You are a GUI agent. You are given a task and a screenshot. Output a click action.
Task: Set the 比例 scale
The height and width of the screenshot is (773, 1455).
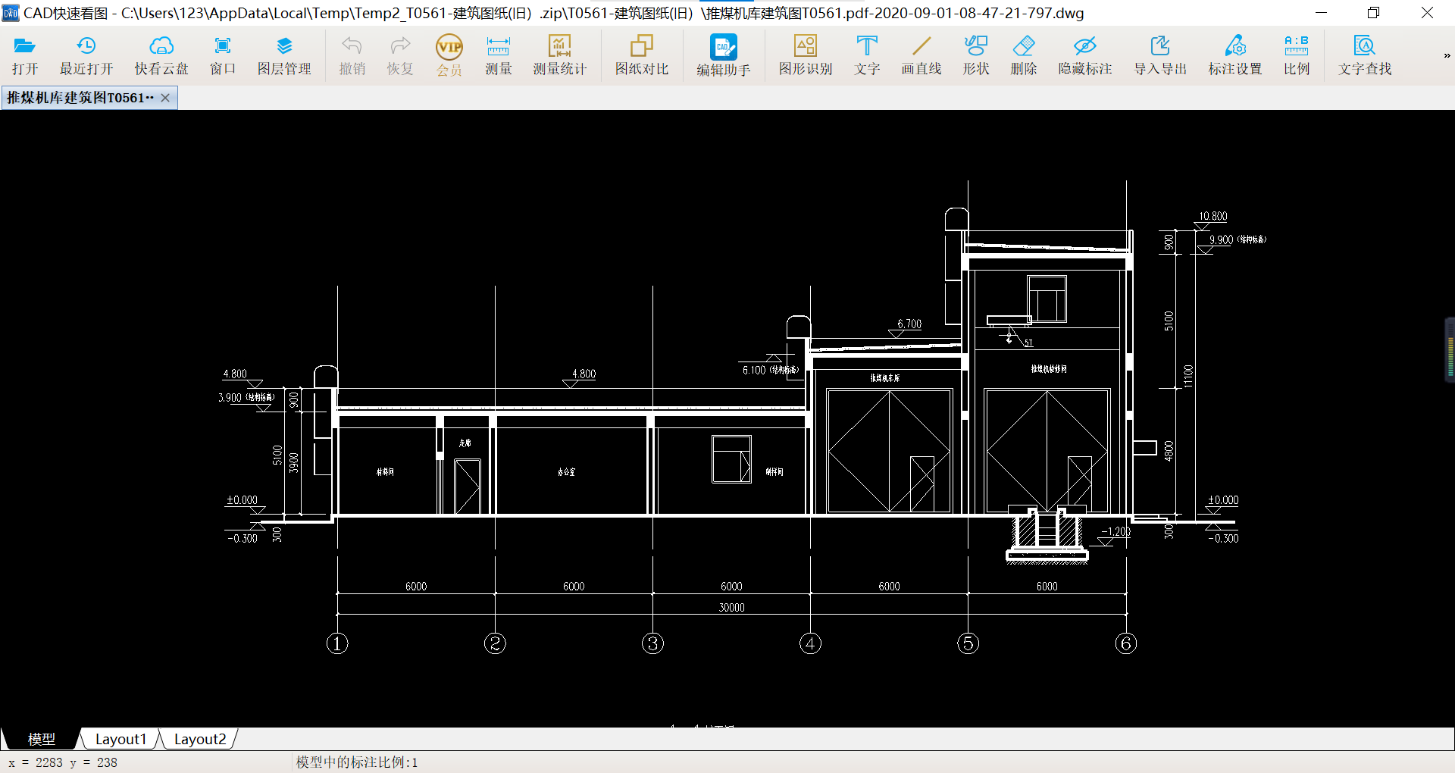click(1297, 55)
